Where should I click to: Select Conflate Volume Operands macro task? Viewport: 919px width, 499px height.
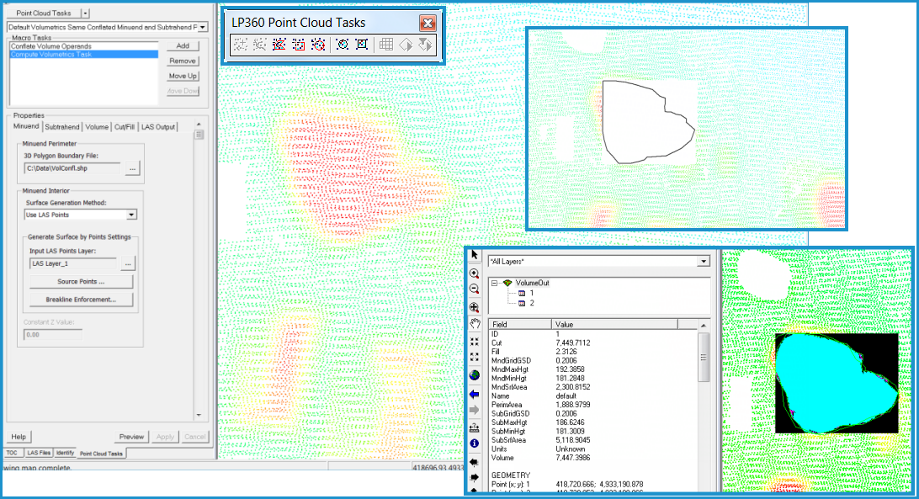pyautogui.click(x=84, y=46)
